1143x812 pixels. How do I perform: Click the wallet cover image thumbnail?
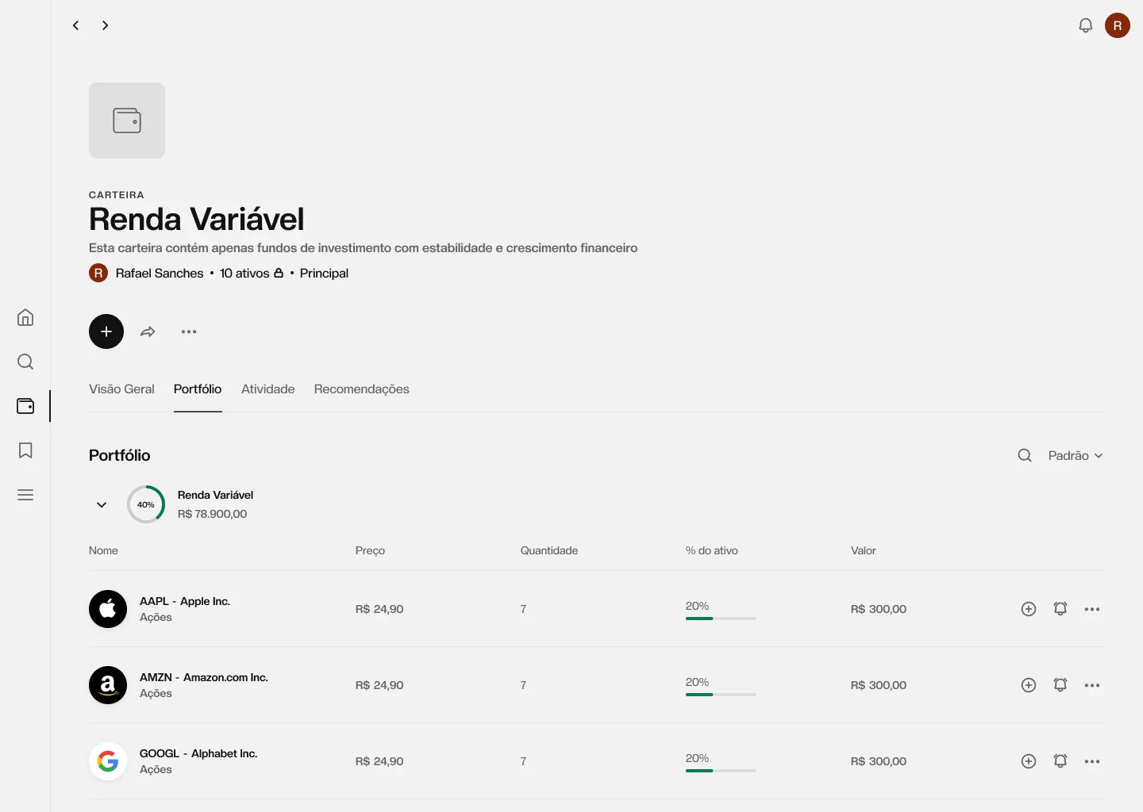click(x=127, y=121)
